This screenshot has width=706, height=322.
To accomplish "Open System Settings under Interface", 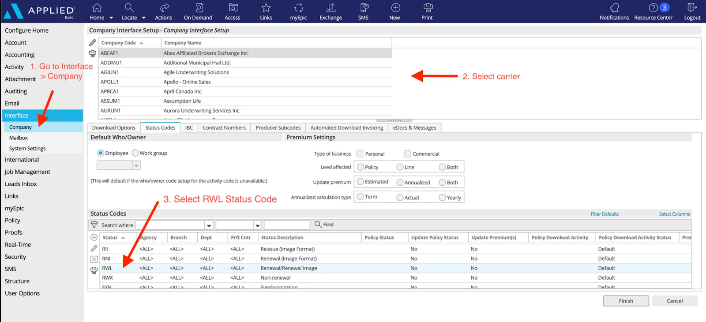I will click(27, 149).
